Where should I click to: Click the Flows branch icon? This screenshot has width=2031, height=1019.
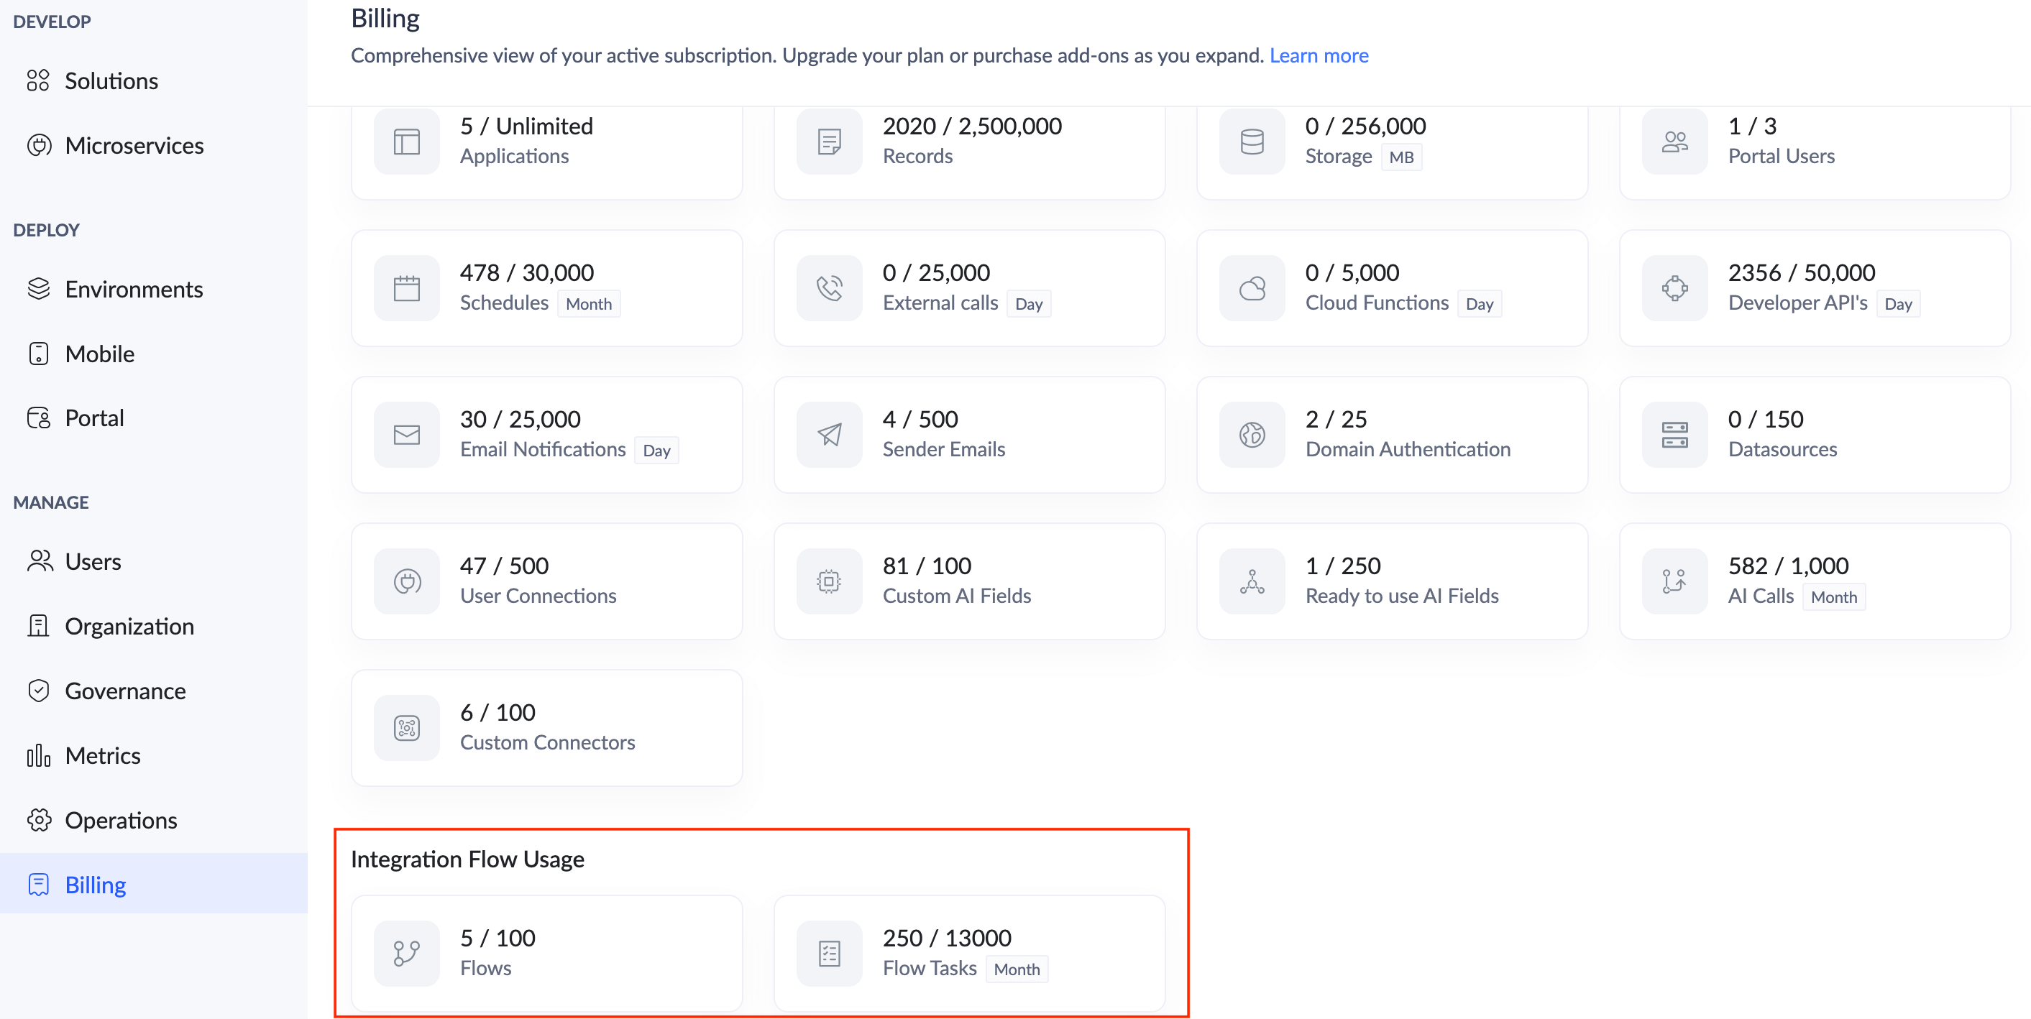click(407, 954)
